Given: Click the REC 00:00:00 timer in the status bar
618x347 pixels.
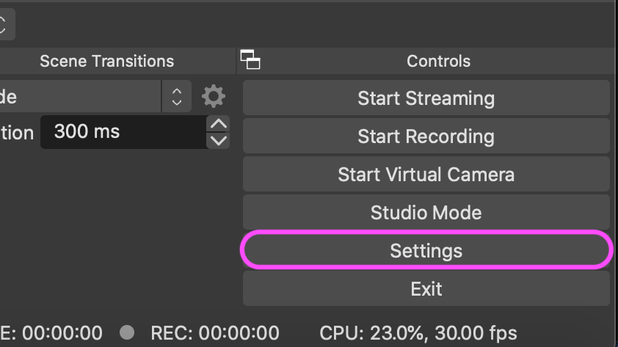Looking at the screenshot, I should 215,333.
